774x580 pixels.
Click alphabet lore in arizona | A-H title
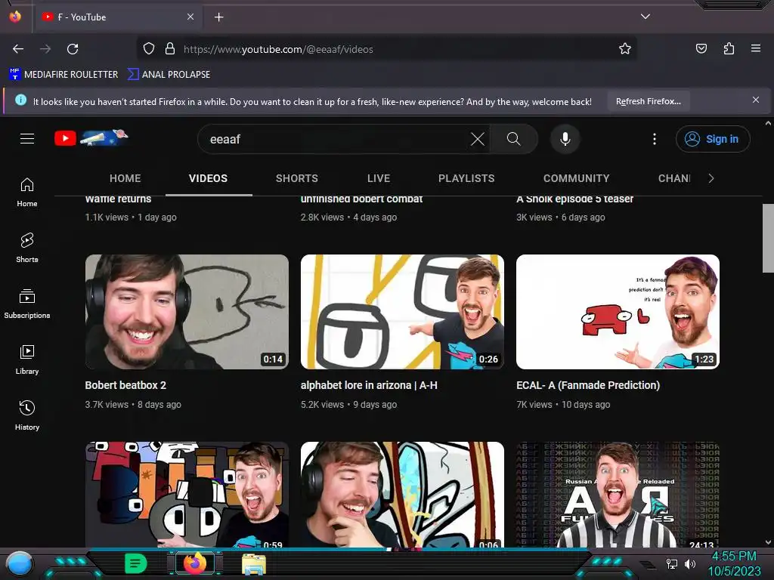(x=369, y=385)
